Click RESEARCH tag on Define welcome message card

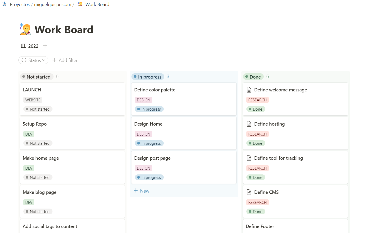pos(257,100)
